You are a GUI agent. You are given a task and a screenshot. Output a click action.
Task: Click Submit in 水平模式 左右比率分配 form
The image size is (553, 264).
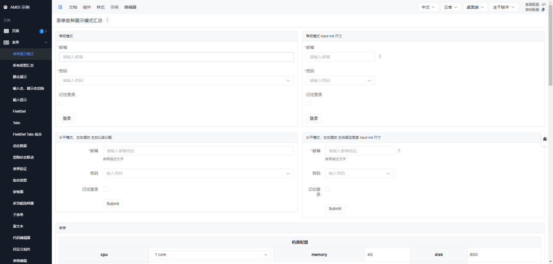coord(113,204)
